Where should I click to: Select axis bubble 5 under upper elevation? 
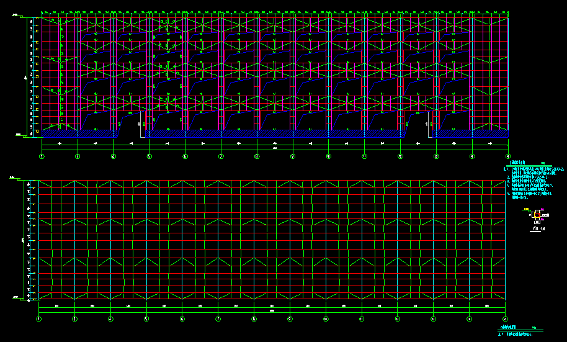[149, 156]
